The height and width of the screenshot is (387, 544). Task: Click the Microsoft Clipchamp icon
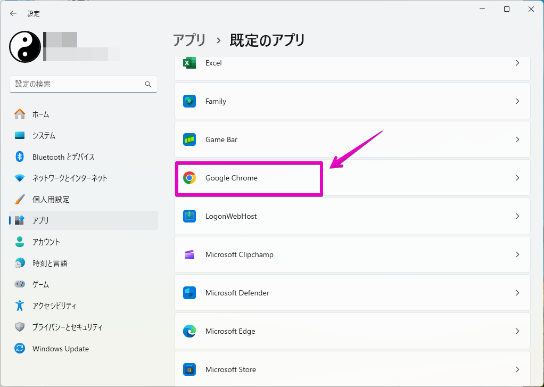(189, 254)
